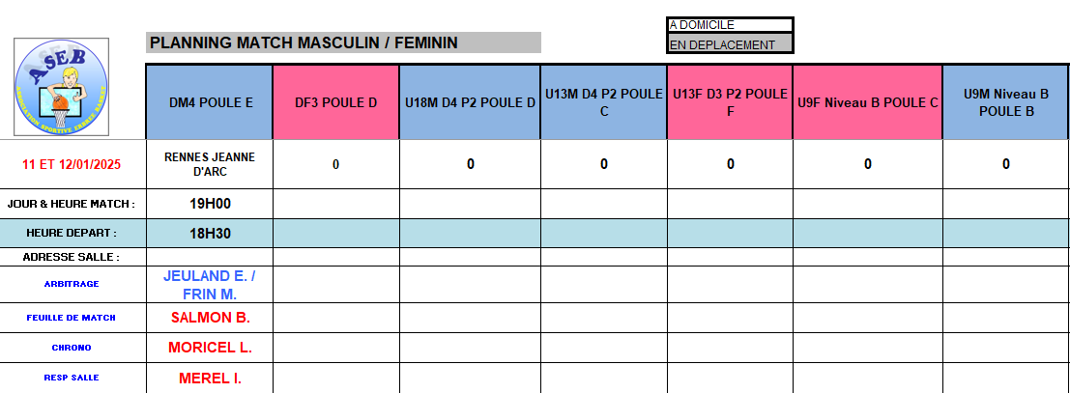Viewport: 1070px width, 393px height.
Task: Click the U9M Niveau B POULE B header
Action: 1005,102
